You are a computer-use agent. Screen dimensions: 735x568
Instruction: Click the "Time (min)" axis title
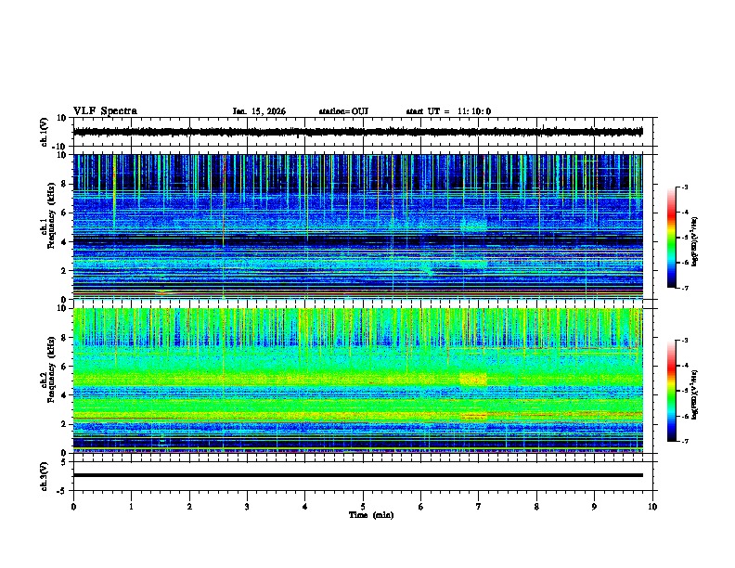[x=371, y=515]
